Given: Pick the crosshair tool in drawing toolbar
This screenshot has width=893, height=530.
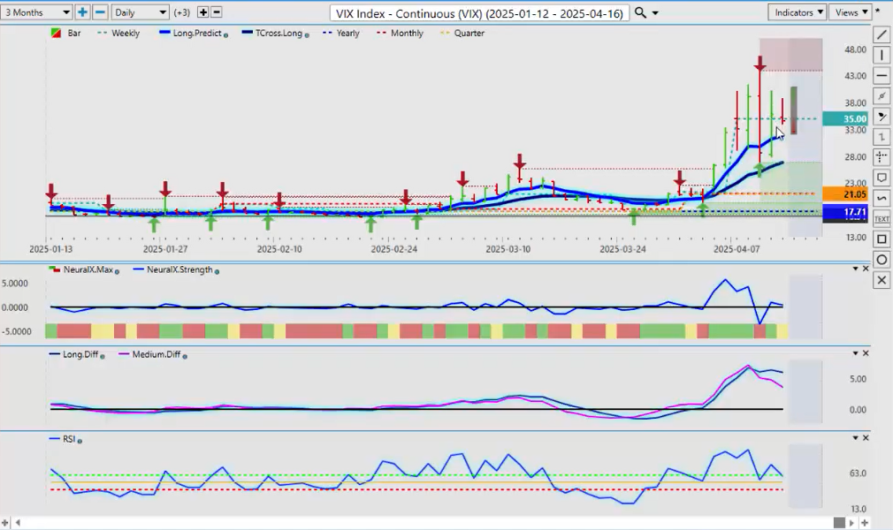Looking at the screenshot, I should pyautogui.click(x=882, y=157).
